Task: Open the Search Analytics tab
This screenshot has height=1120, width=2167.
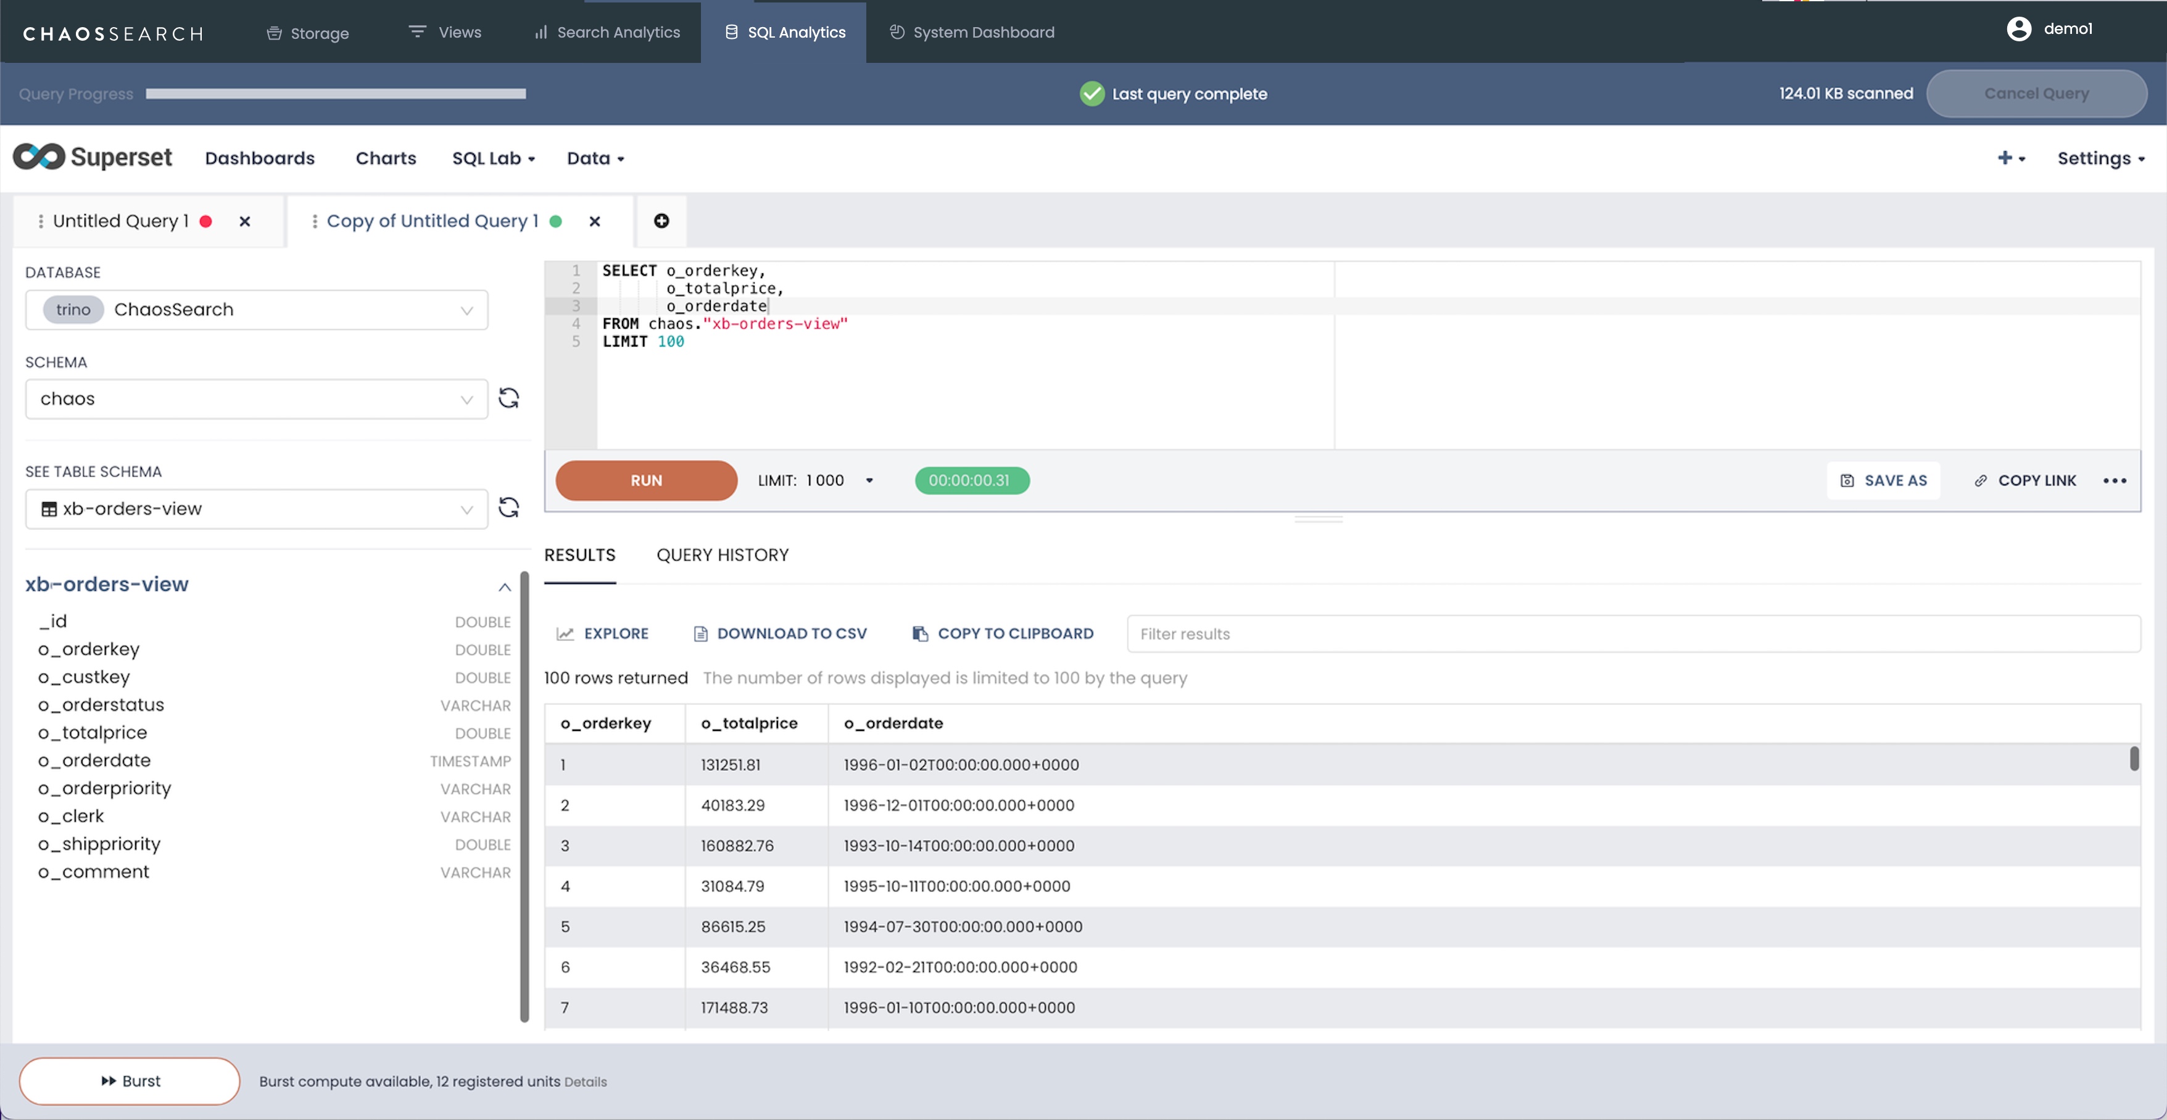Action: (x=607, y=32)
